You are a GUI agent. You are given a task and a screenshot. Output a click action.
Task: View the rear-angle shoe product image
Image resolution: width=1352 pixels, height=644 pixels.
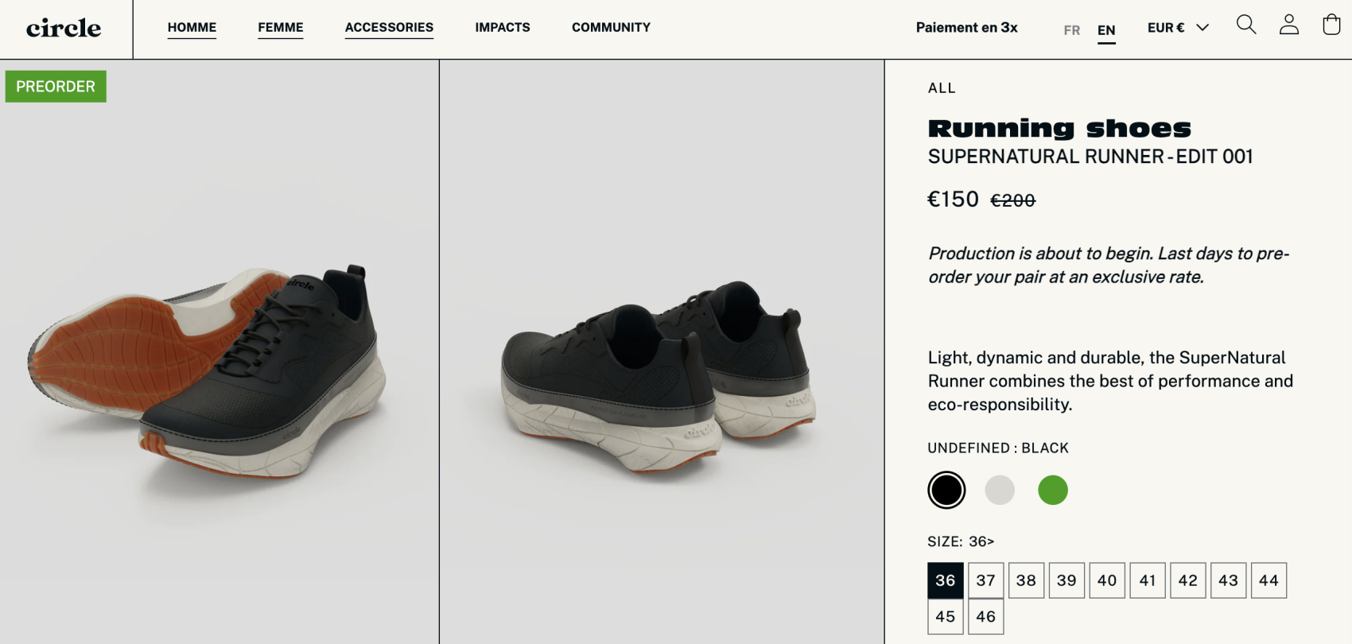point(662,351)
